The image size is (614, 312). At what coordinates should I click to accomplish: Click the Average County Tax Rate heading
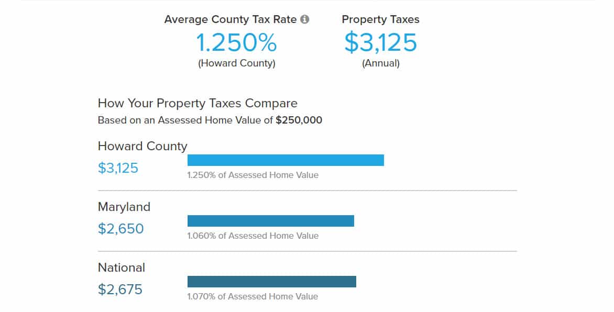pos(231,19)
